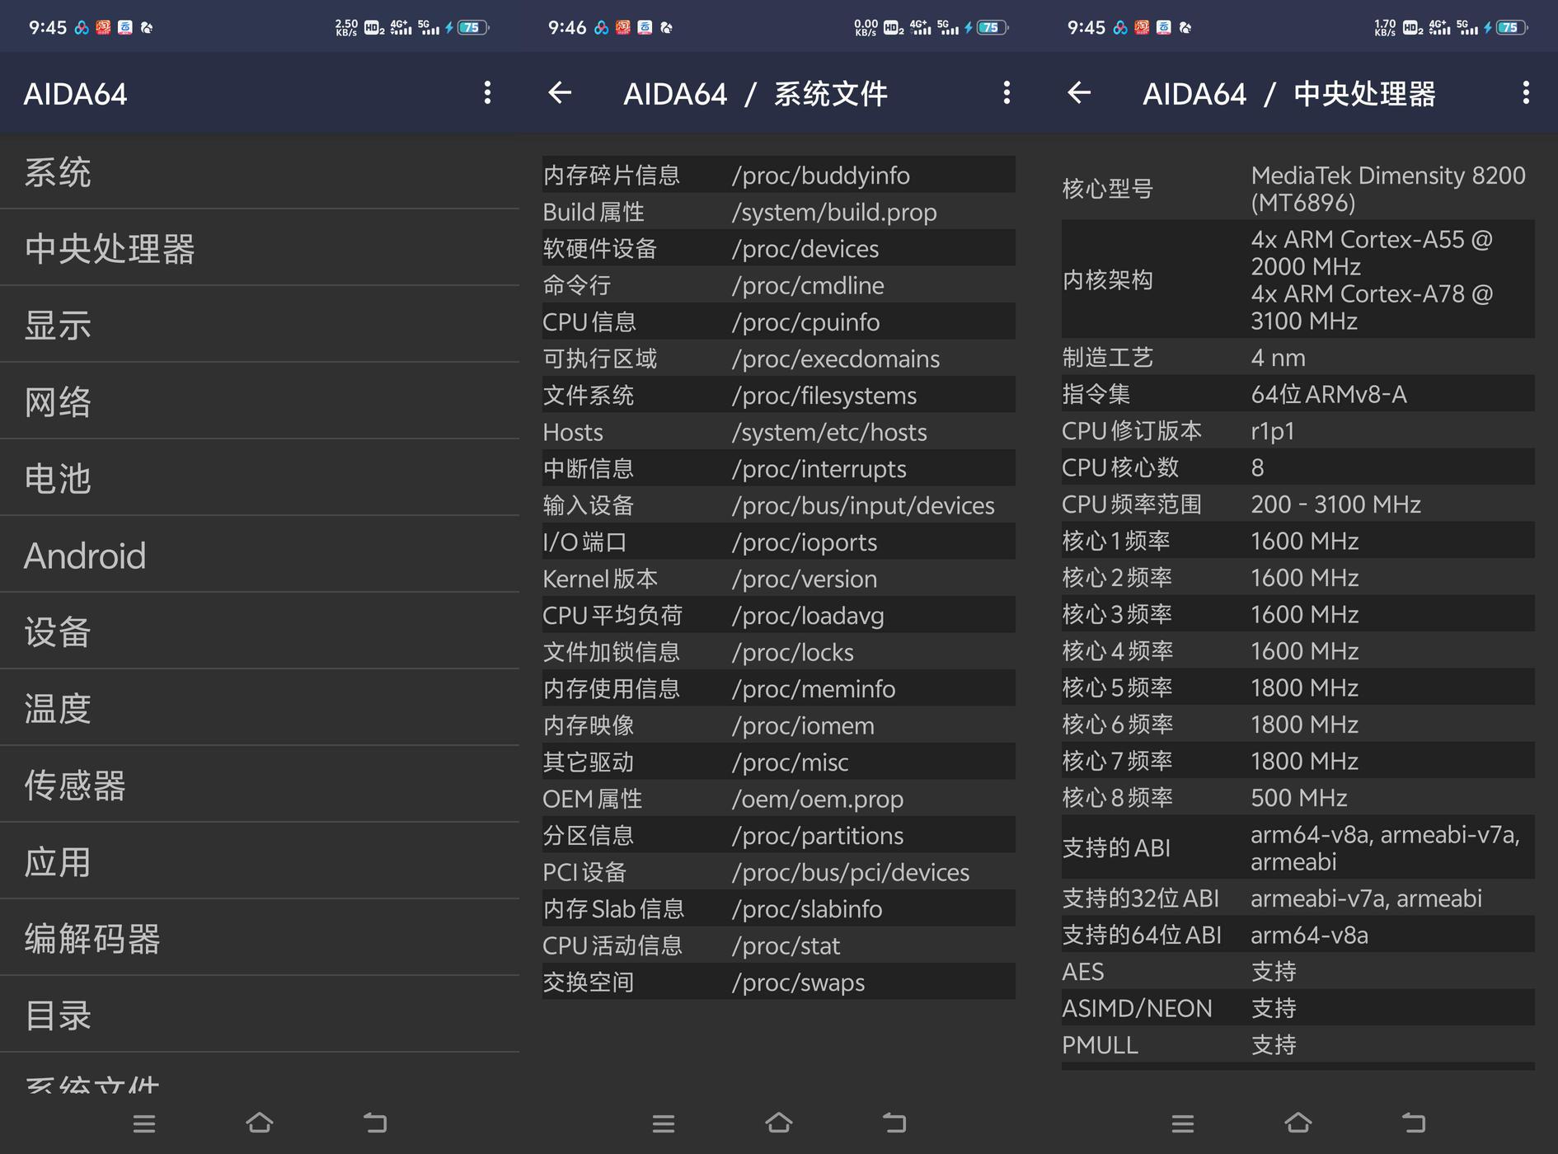Tap home button on 中央处理器 screen

tap(1298, 1123)
